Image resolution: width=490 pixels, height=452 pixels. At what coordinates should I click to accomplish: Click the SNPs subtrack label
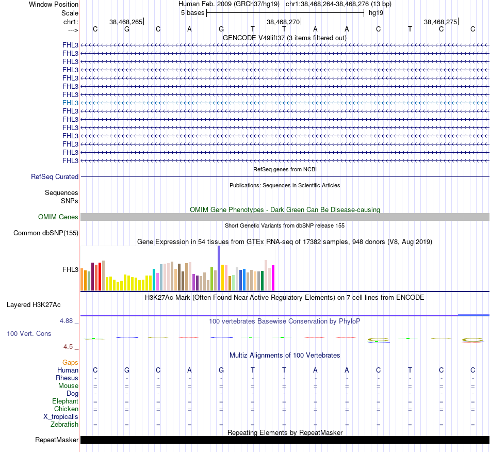click(70, 201)
